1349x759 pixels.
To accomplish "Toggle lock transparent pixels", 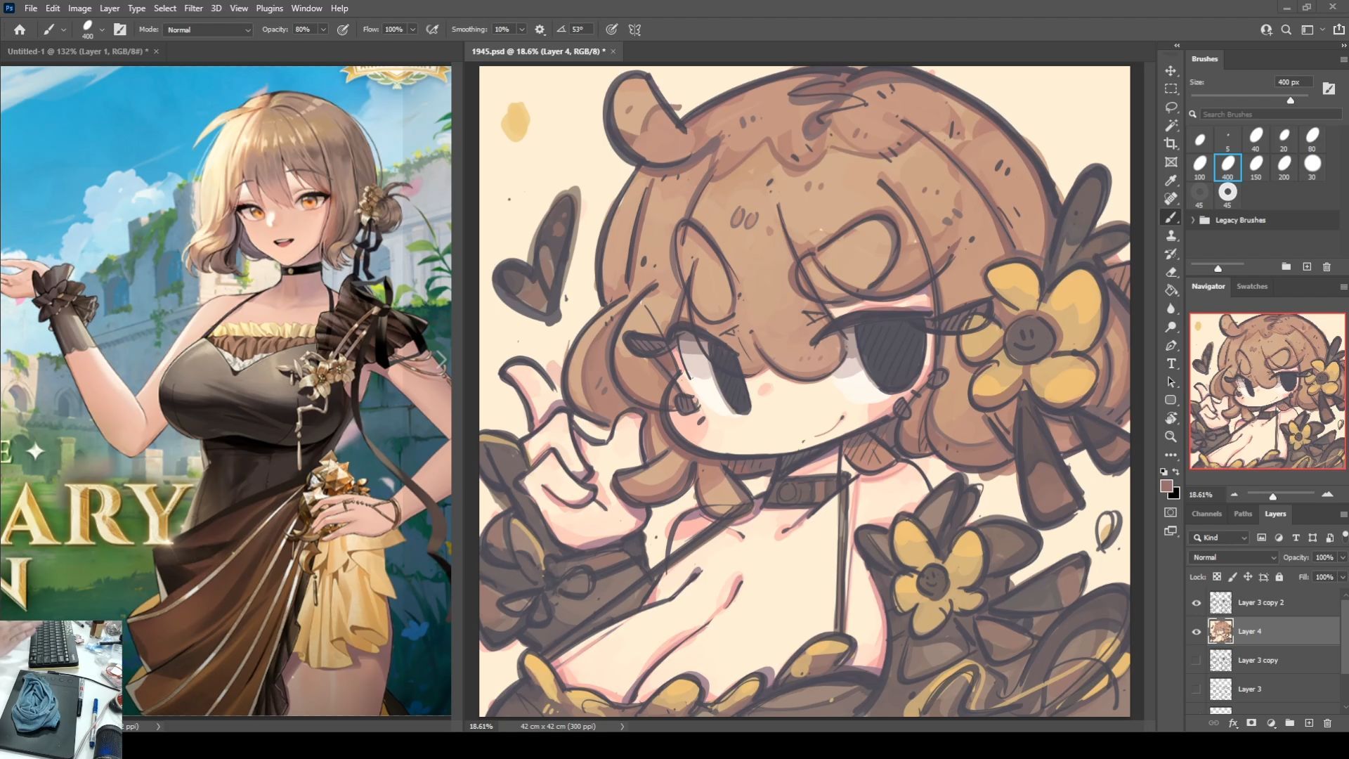I will pos(1217,577).
